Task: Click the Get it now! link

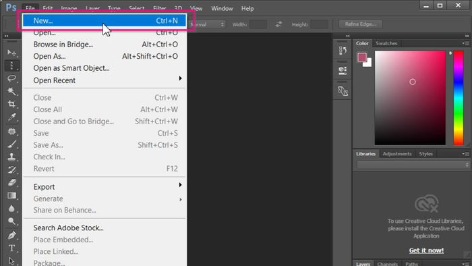Action: [426, 250]
